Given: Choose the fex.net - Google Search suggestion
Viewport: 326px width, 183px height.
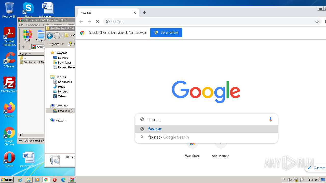Looking at the screenshot, I should [206, 137].
